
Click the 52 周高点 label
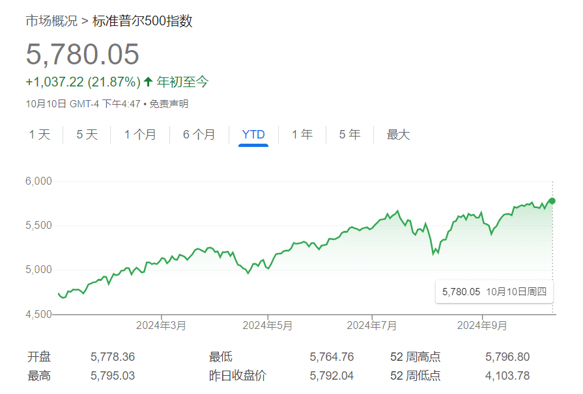pos(416,357)
